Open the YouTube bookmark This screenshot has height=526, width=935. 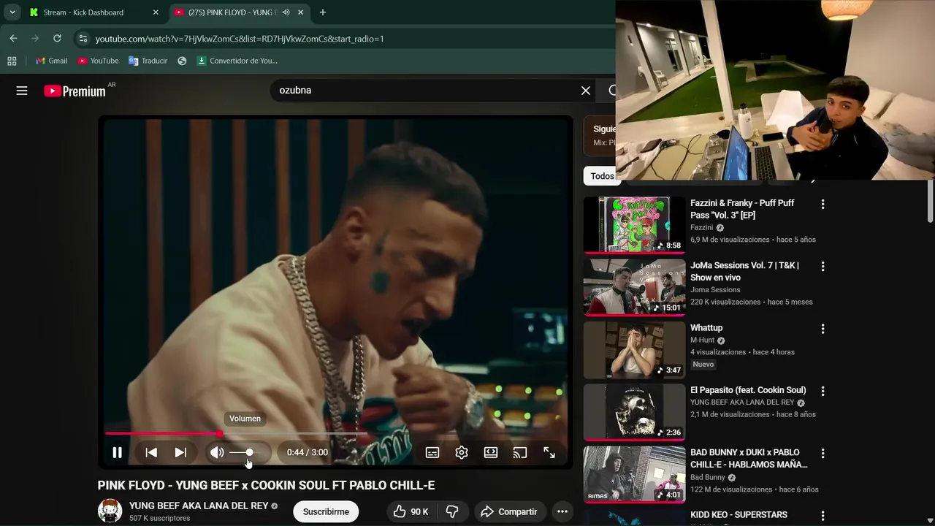[x=98, y=61]
